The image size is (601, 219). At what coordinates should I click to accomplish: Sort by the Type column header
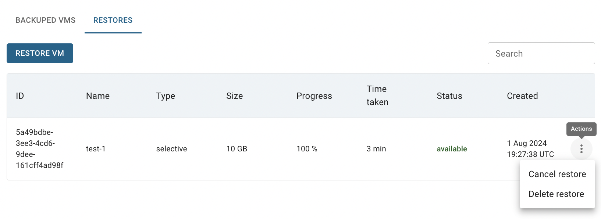point(166,96)
